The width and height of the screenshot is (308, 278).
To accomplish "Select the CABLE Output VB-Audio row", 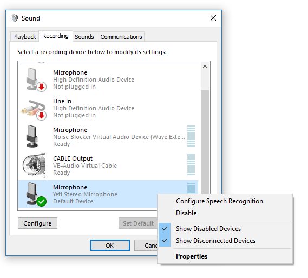I will pyautogui.click(x=108, y=166).
